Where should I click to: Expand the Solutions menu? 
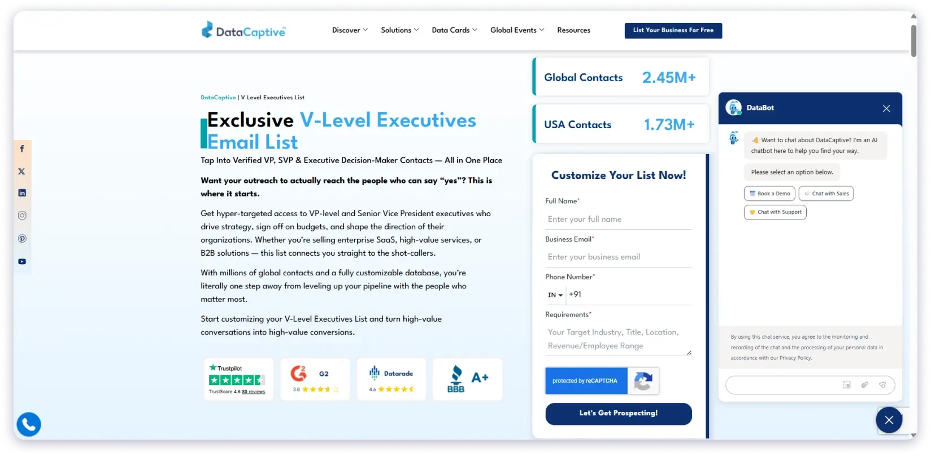[x=399, y=30]
